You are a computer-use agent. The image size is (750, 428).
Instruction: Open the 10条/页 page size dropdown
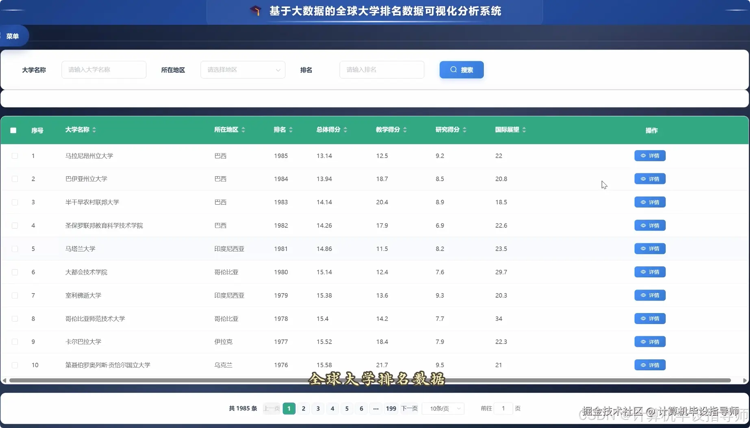tap(442, 409)
